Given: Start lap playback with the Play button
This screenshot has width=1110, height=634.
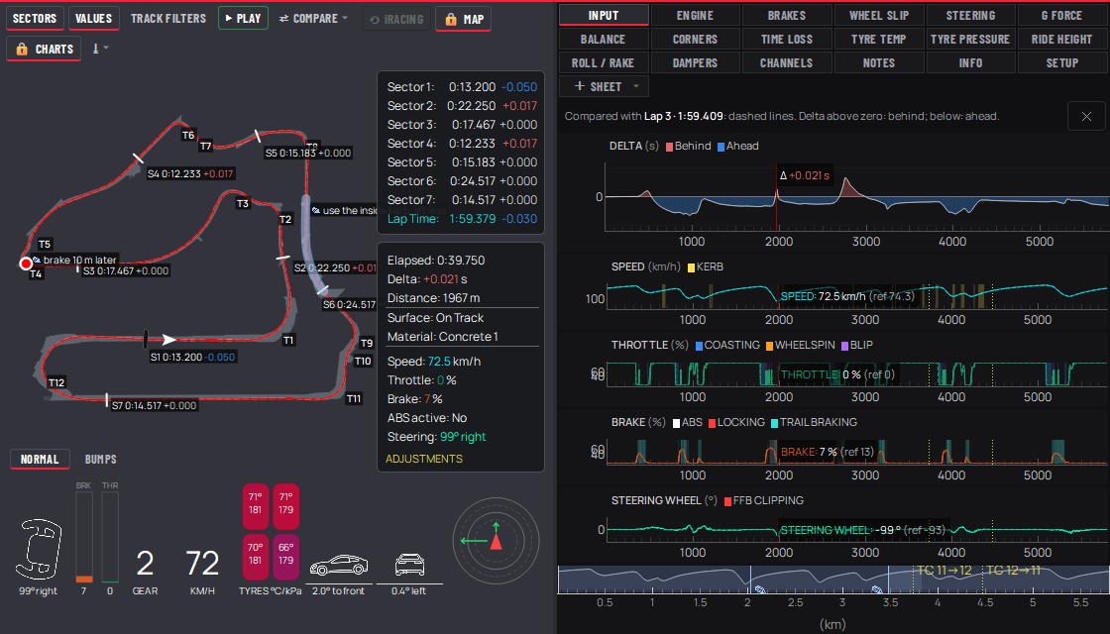Looking at the screenshot, I should point(243,19).
